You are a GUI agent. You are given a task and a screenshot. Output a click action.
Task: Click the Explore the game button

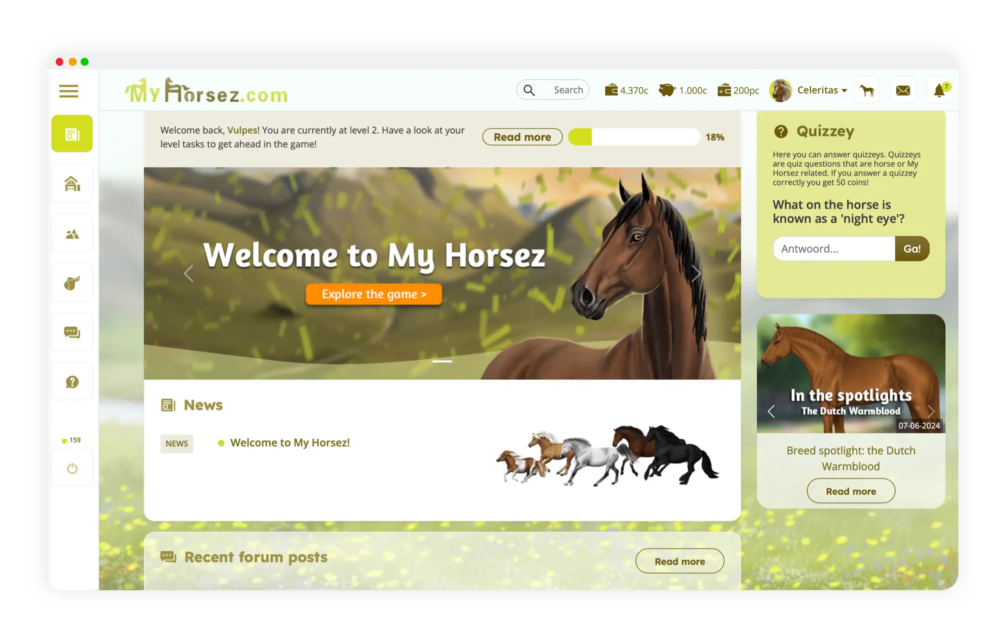click(x=374, y=294)
